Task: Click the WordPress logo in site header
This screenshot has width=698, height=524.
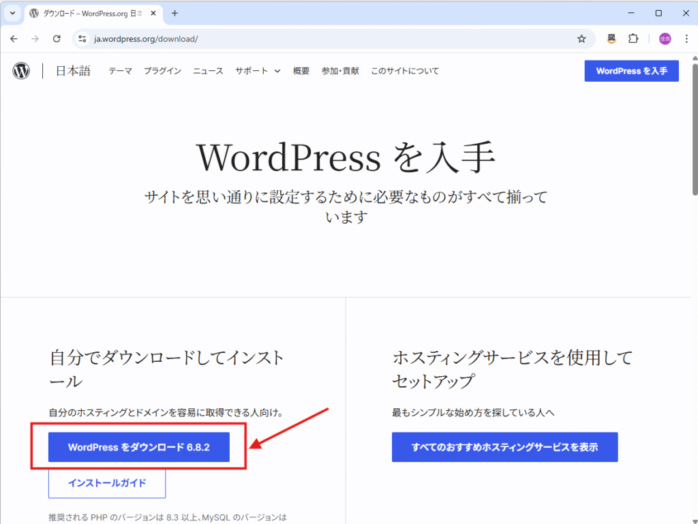Action: pyautogui.click(x=21, y=71)
